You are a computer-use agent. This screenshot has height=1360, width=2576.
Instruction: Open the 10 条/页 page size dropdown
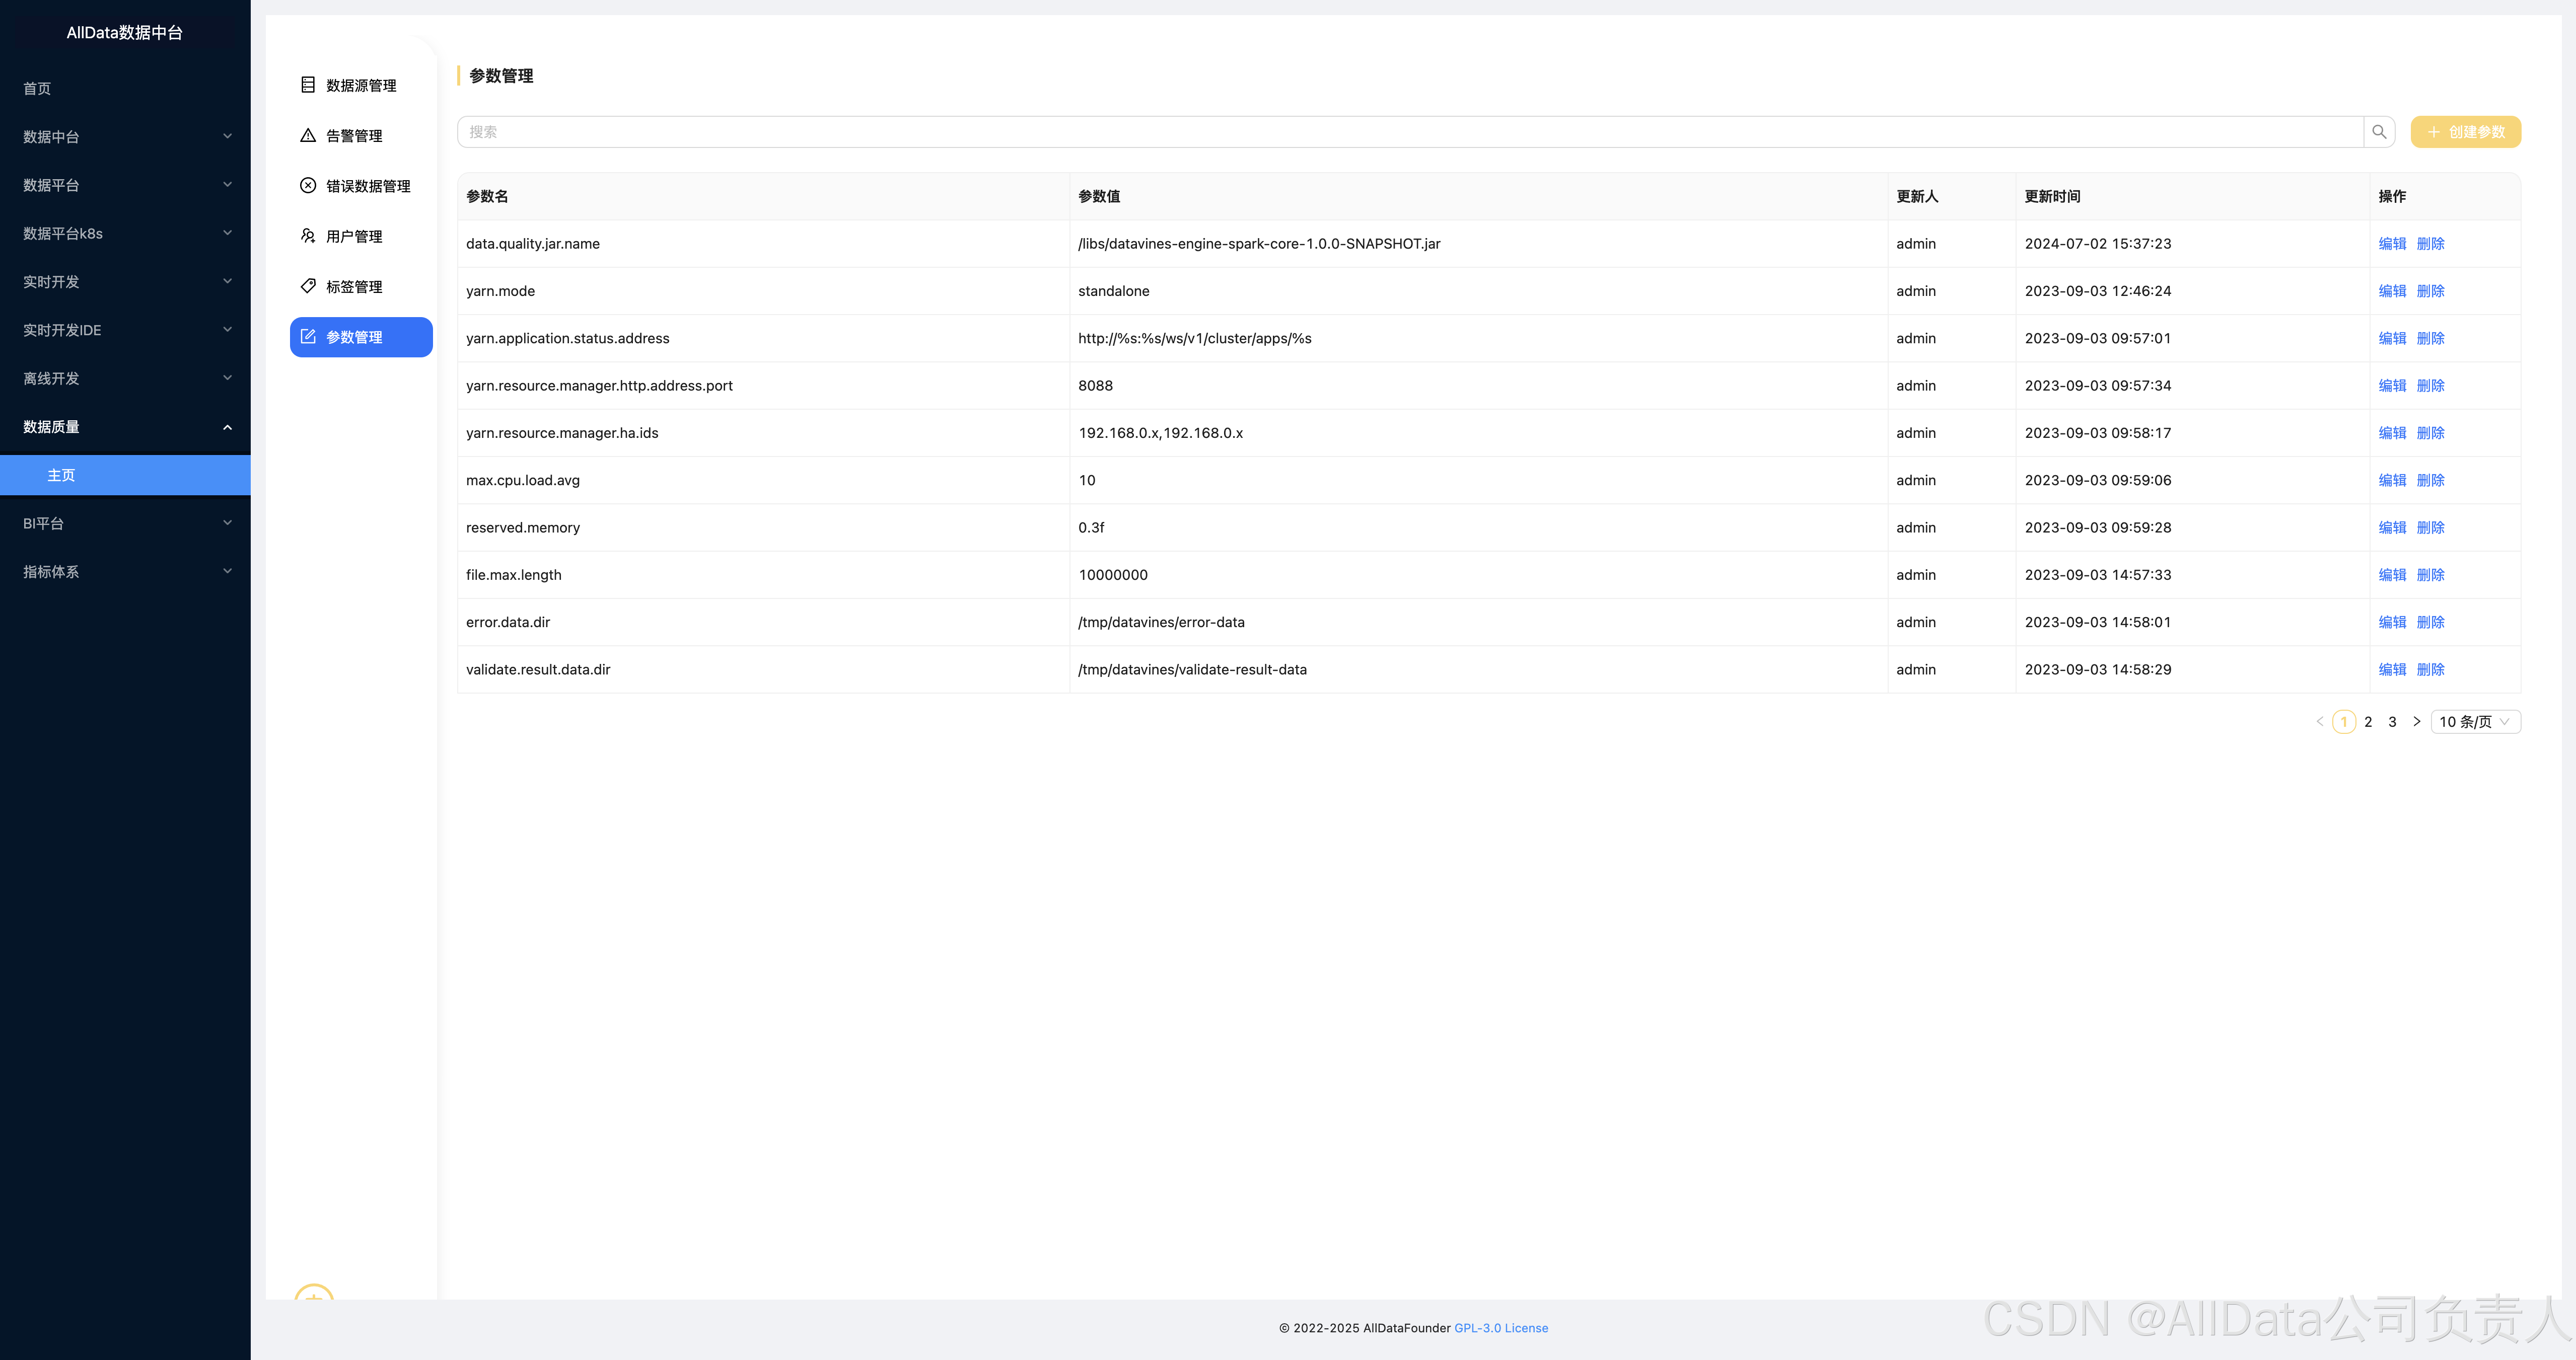click(x=2475, y=721)
